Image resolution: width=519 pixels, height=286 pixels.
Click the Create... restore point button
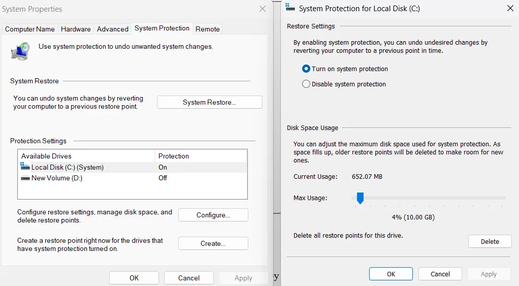213,244
